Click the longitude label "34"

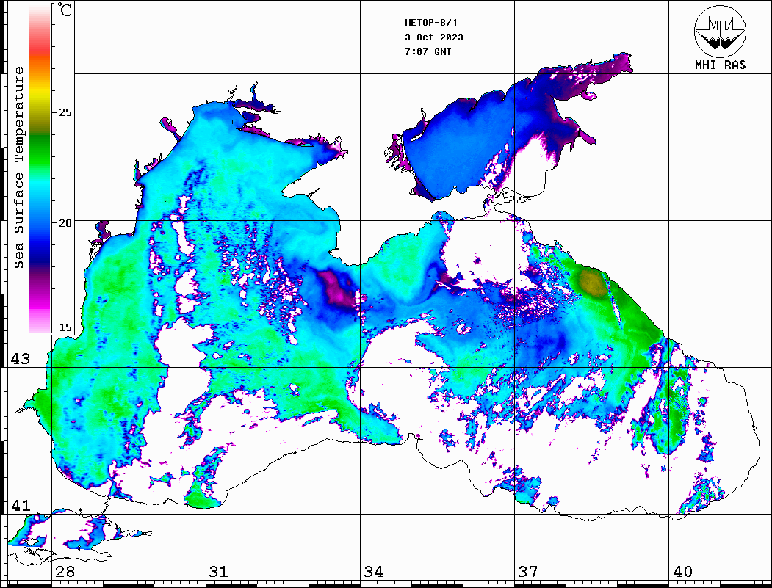tap(373, 571)
